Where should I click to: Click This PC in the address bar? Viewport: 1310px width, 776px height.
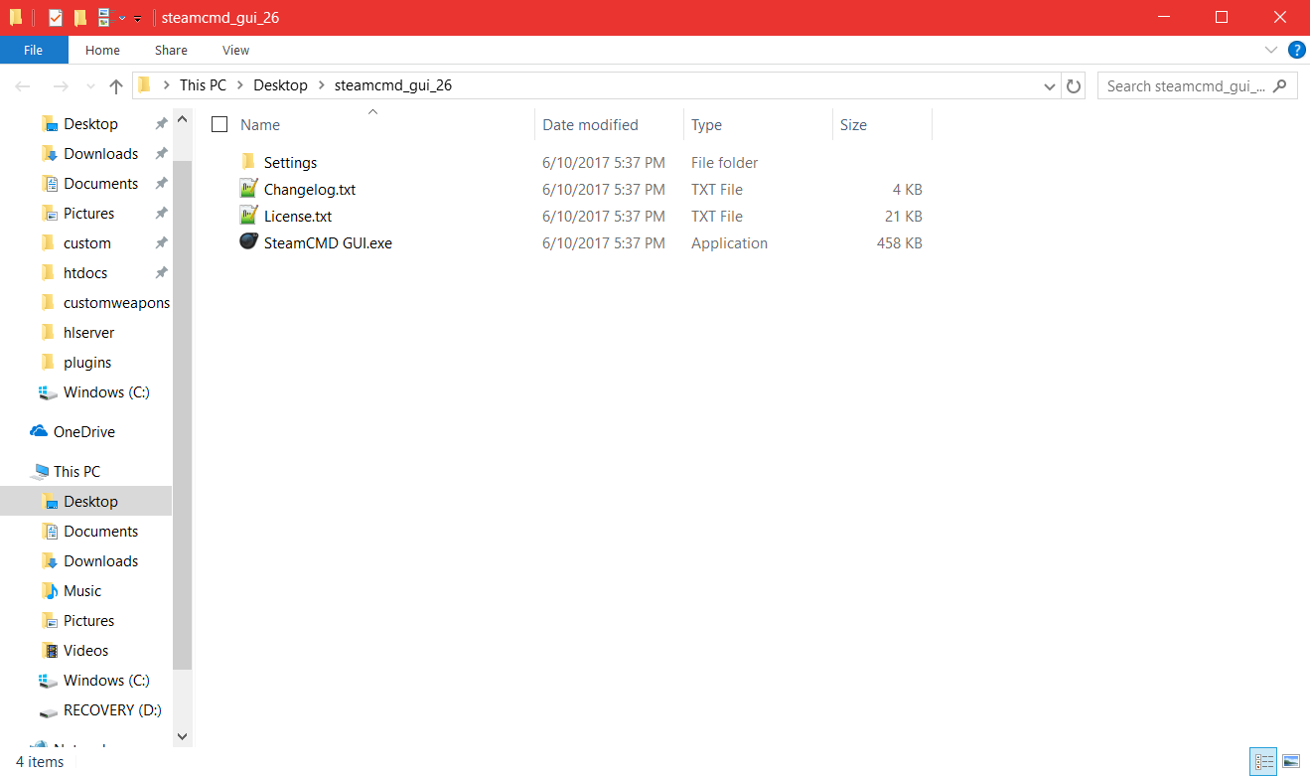point(203,85)
